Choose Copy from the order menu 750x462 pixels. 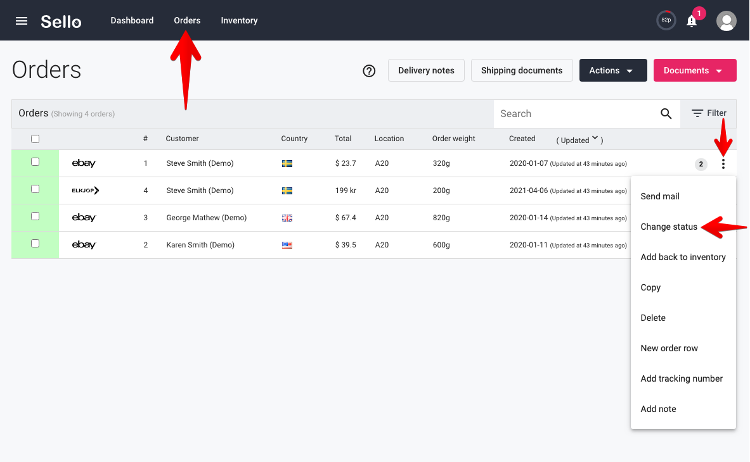click(x=683, y=287)
